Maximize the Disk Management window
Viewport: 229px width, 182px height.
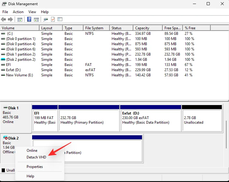click(x=208, y=4)
